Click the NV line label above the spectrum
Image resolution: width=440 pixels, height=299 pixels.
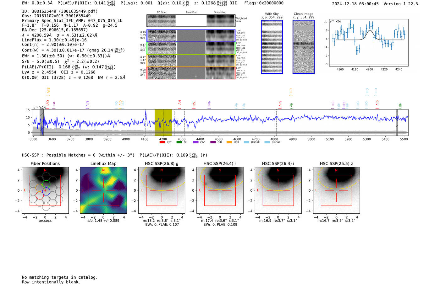pos(179,104)
